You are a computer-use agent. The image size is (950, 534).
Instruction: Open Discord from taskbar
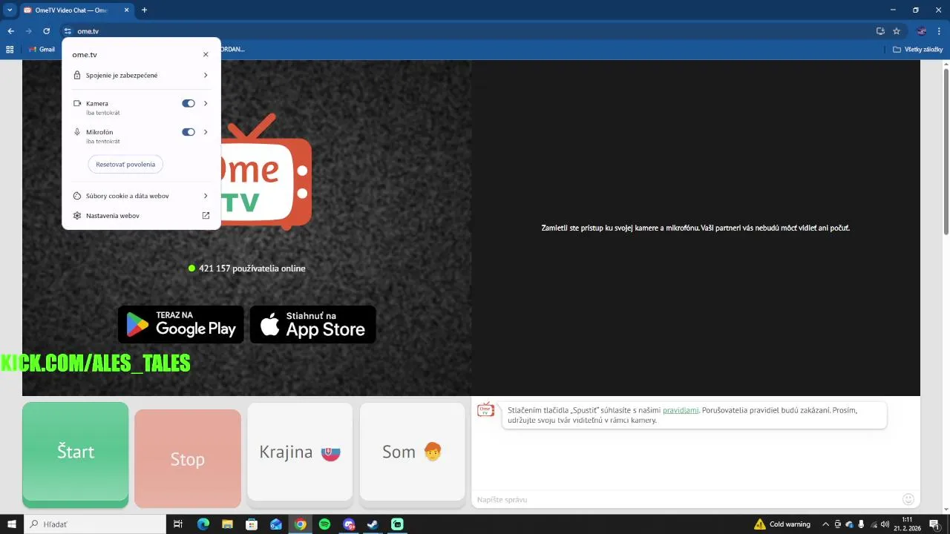(349, 524)
